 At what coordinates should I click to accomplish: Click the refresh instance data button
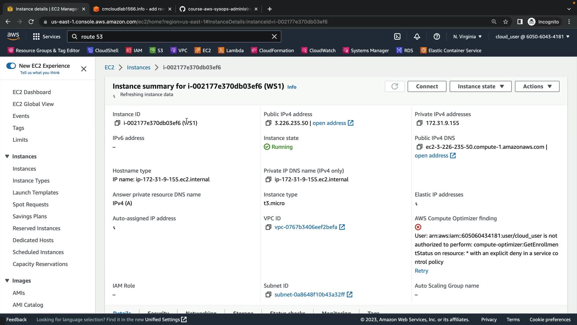(395, 86)
